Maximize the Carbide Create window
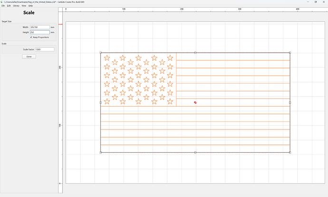Image resolution: width=328 pixels, height=197 pixels. (316, 2)
